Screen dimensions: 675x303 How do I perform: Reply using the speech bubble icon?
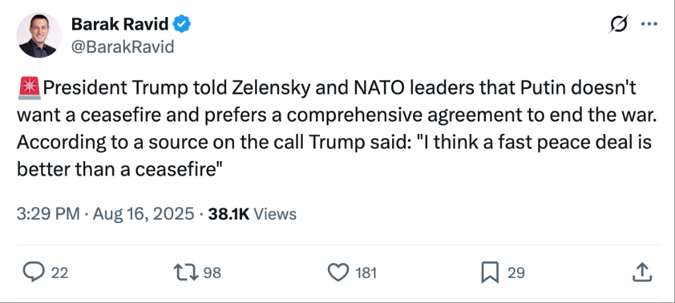(32, 272)
